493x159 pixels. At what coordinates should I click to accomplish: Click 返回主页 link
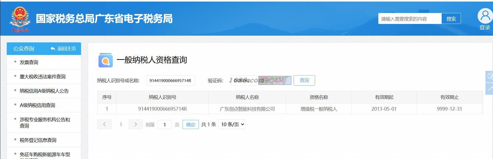66,49
